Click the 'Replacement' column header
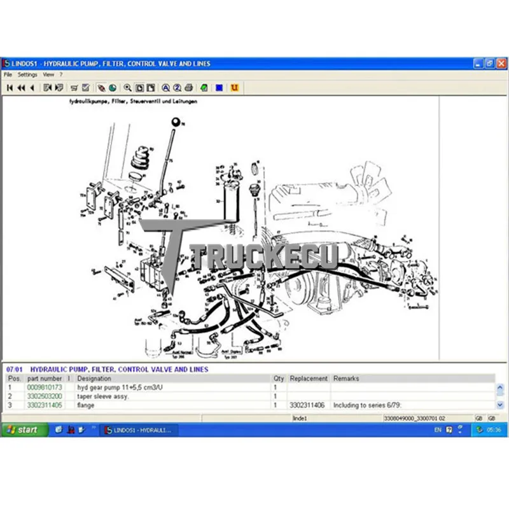This screenshot has width=509, height=509. click(x=309, y=379)
